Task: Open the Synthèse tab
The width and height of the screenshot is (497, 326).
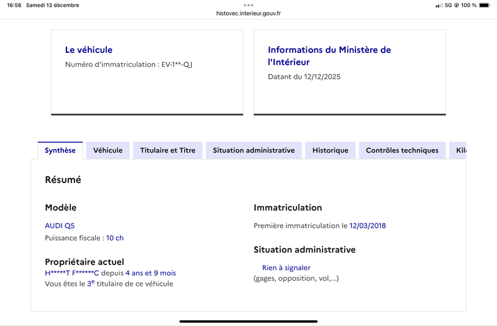Action: 60,150
